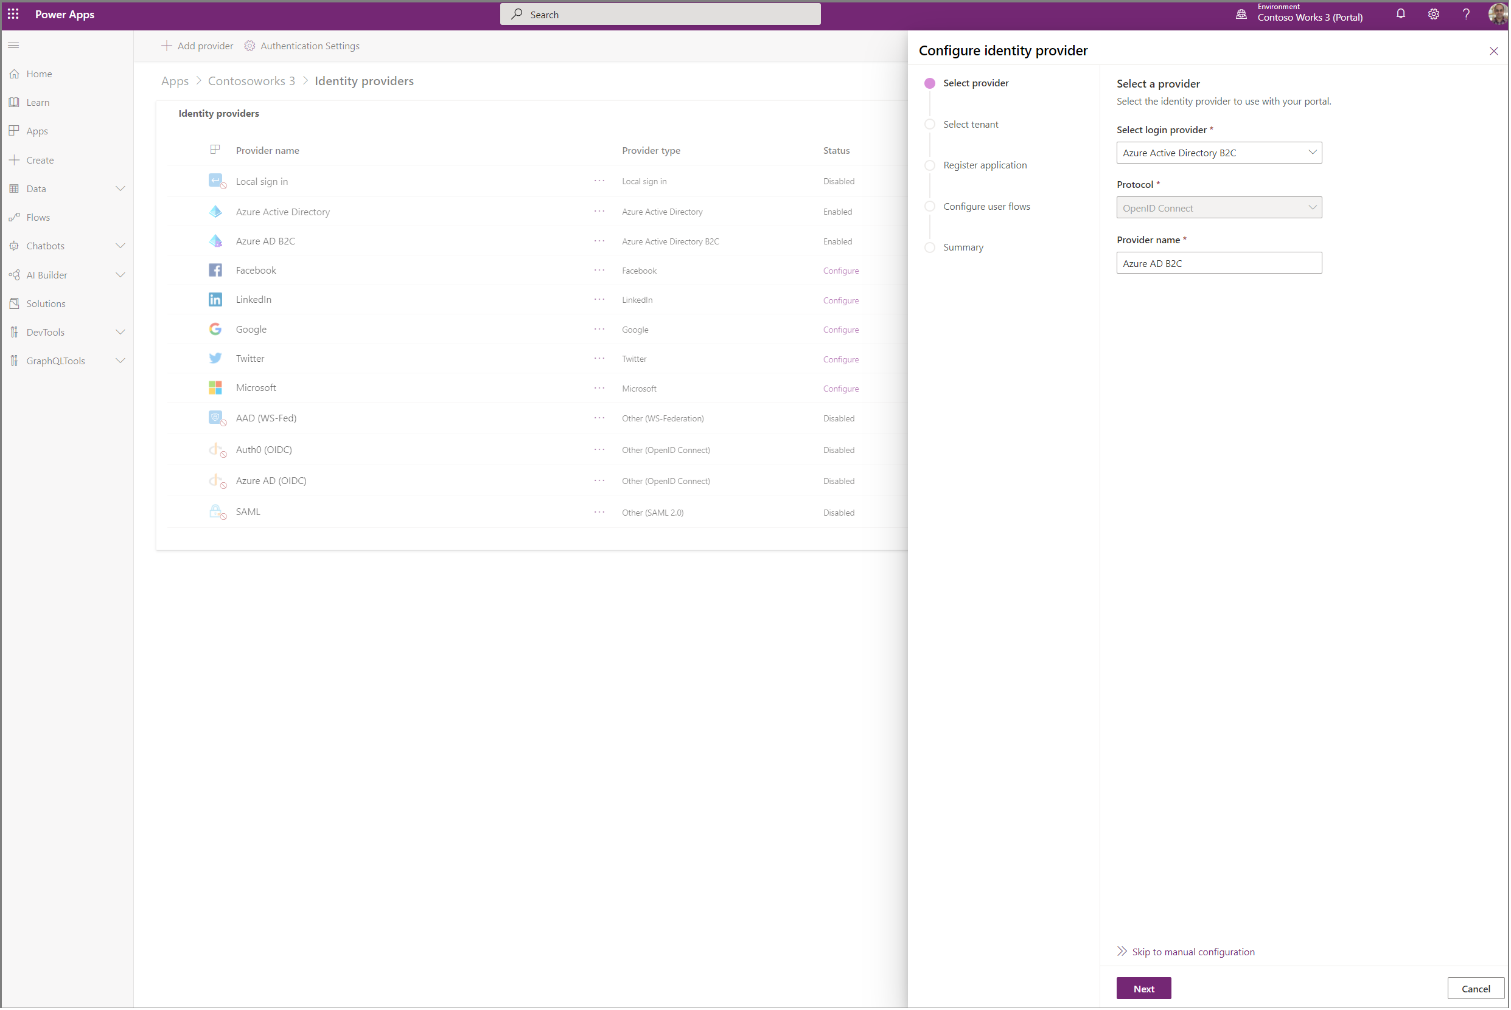
Task: Click the Provider name text field
Action: (1218, 263)
